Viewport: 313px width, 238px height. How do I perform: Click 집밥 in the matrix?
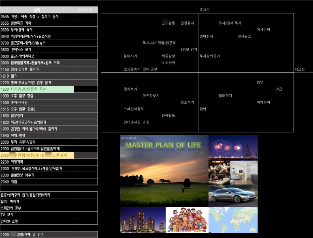203,109
